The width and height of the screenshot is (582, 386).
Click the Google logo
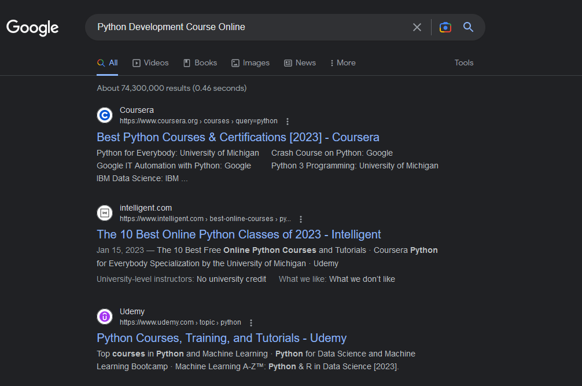[32, 27]
